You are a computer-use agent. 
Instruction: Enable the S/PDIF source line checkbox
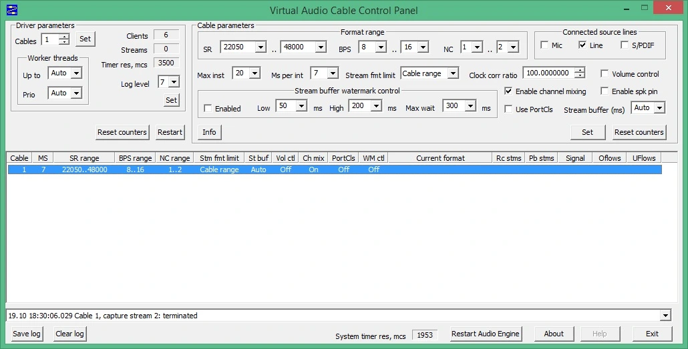(x=625, y=45)
